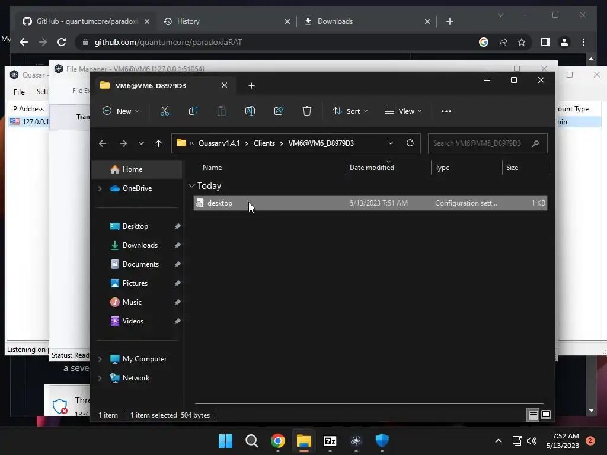
Task: Bookmark this page with the star icon
Action: pos(522,42)
